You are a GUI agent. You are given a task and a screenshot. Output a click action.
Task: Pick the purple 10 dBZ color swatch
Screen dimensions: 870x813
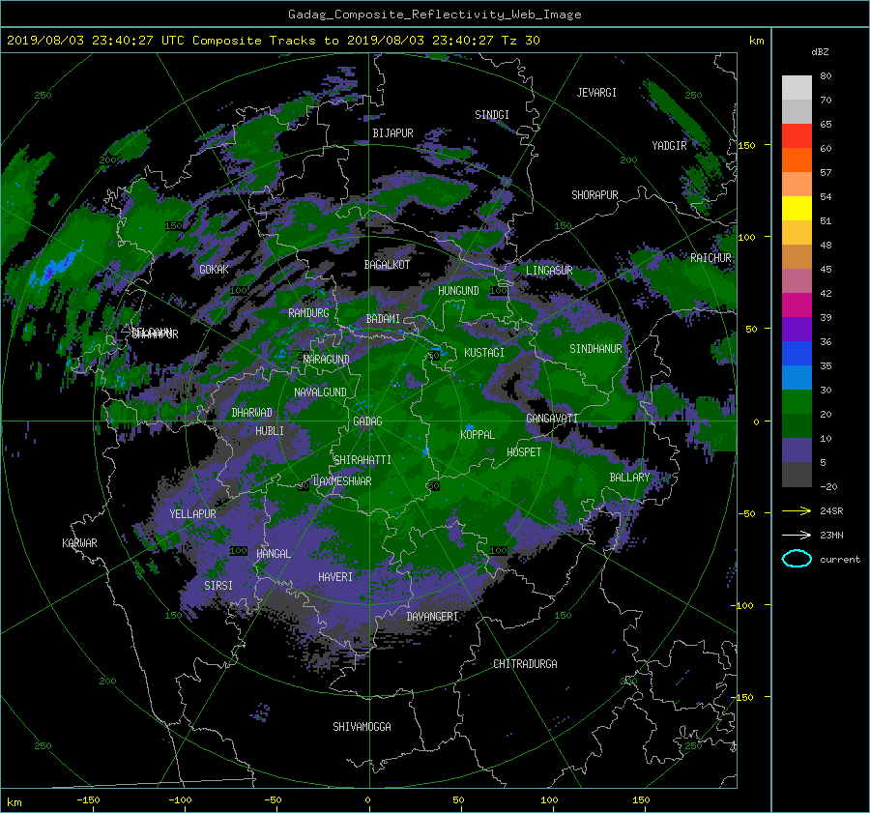tap(797, 450)
